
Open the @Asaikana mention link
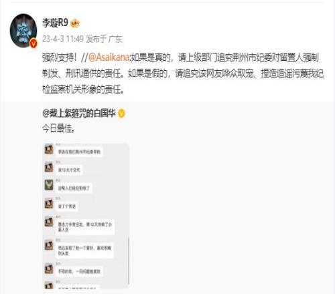(x=109, y=57)
